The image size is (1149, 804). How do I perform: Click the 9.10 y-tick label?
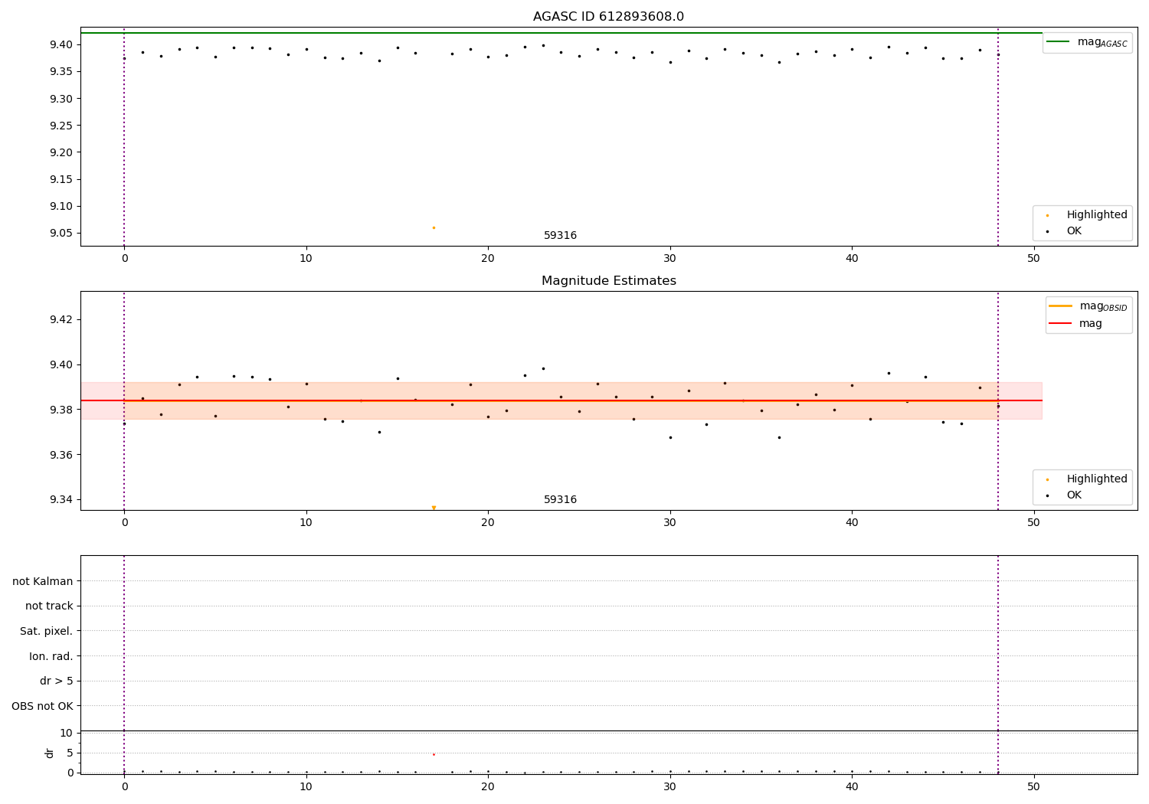coord(60,206)
